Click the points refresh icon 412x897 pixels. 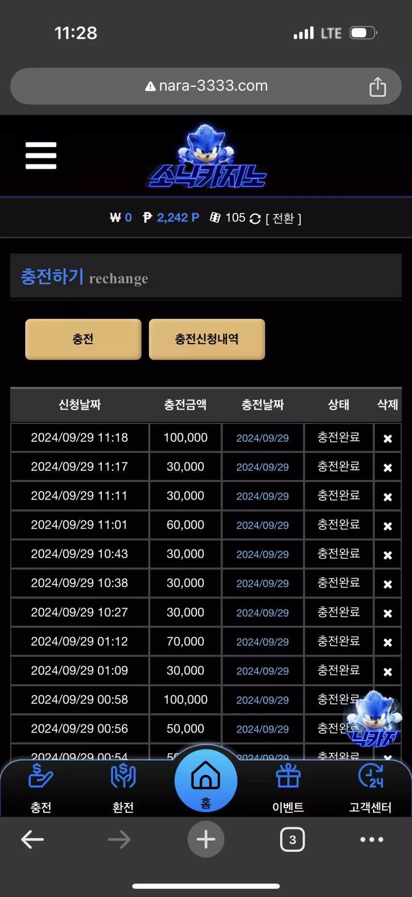pyautogui.click(x=255, y=219)
